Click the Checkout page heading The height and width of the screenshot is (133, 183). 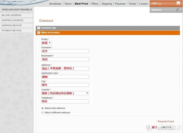46,21
